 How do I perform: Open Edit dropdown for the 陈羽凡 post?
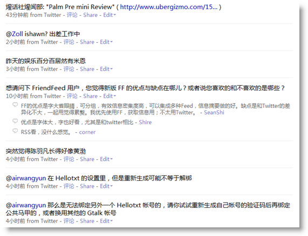(x=106, y=159)
